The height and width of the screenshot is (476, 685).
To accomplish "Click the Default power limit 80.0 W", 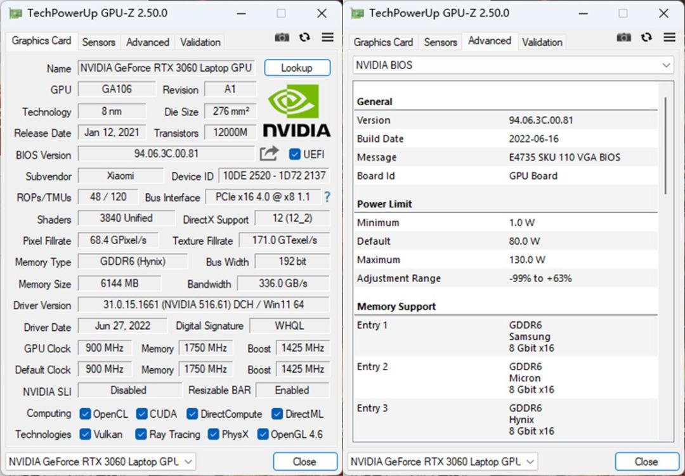I will point(525,241).
